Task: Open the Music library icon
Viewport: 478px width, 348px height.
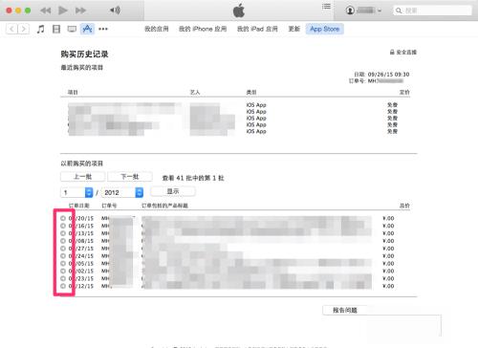Action: point(40,29)
